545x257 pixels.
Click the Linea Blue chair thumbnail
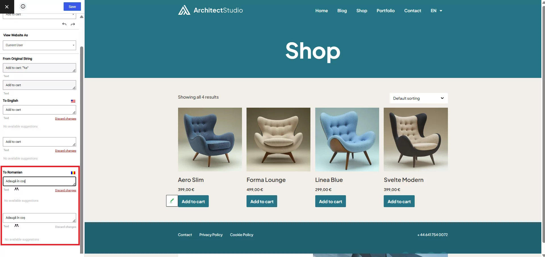pos(347,139)
